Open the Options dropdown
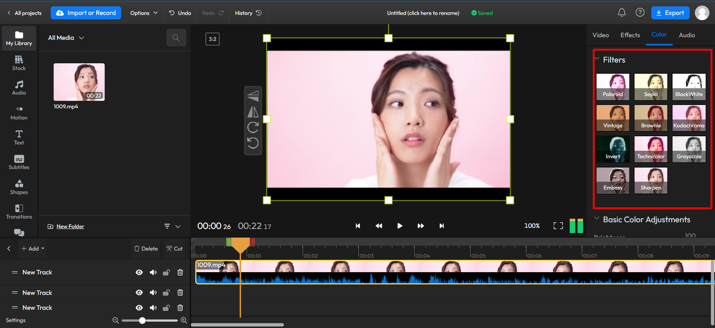 point(144,13)
